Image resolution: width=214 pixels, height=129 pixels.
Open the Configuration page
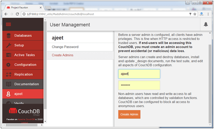click(23, 65)
